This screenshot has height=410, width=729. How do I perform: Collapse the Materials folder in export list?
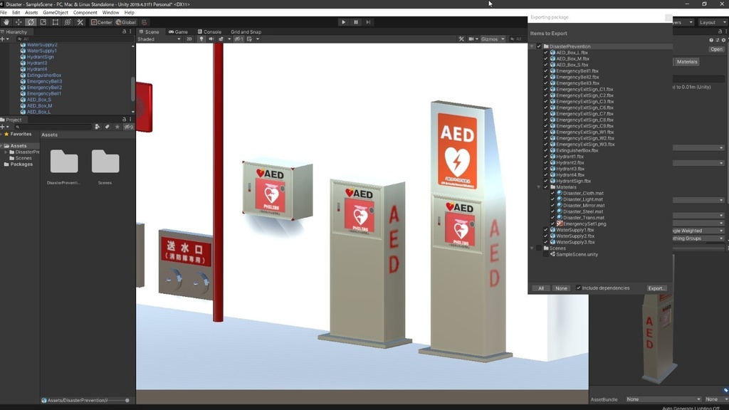click(x=539, y=187)
